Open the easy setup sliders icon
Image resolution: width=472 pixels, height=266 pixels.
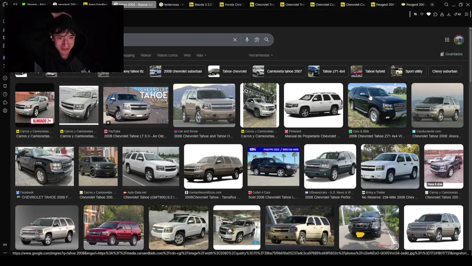point(466,14)
